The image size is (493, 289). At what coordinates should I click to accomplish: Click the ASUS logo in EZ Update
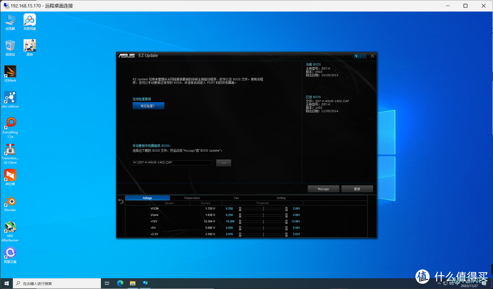[126, 56]
